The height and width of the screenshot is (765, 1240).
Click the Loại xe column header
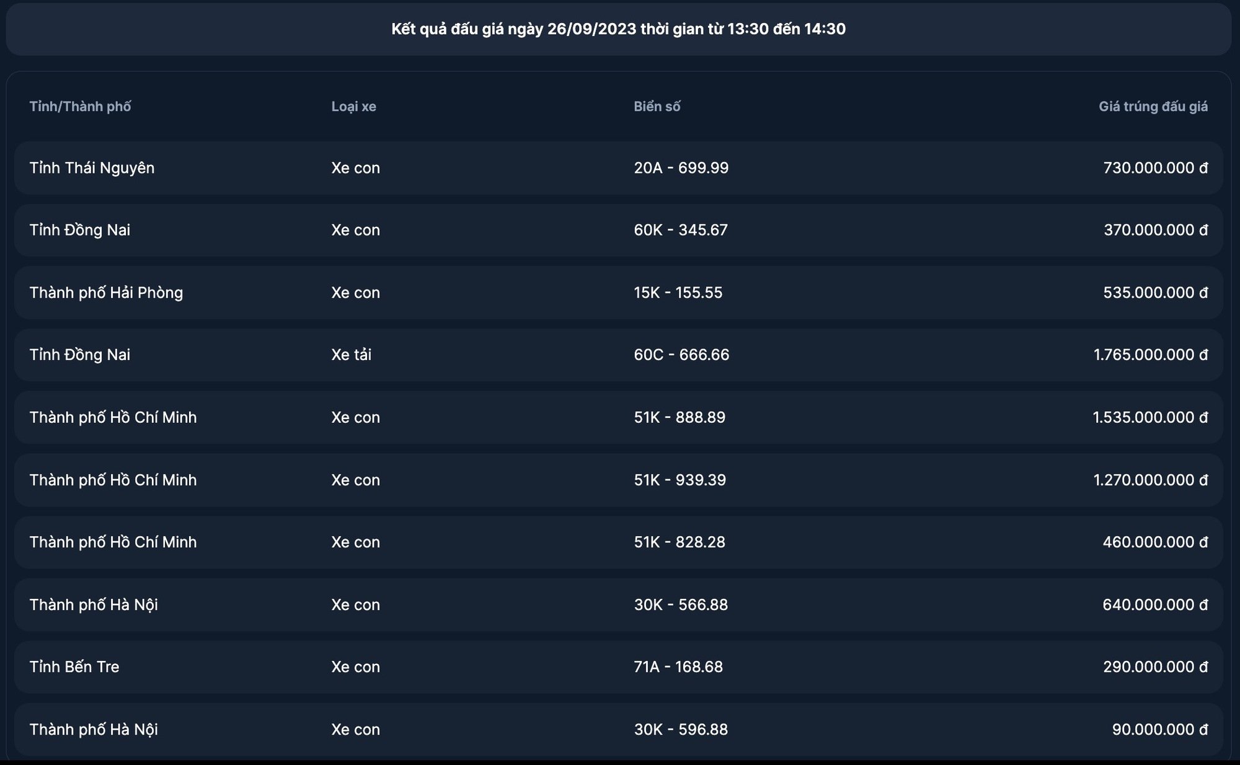point(353,107)
